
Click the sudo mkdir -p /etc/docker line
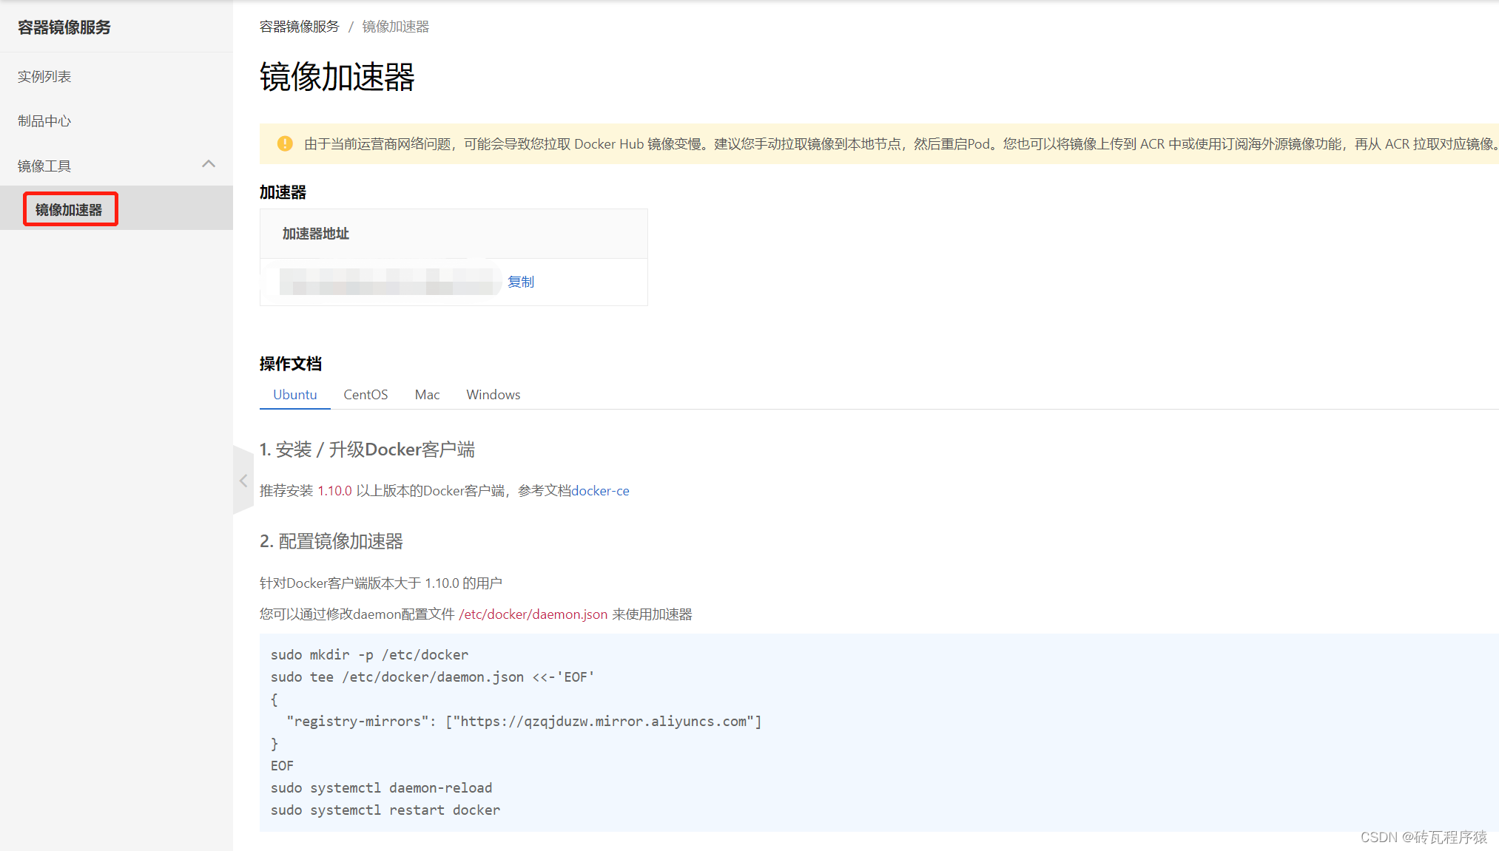[369, 655]
